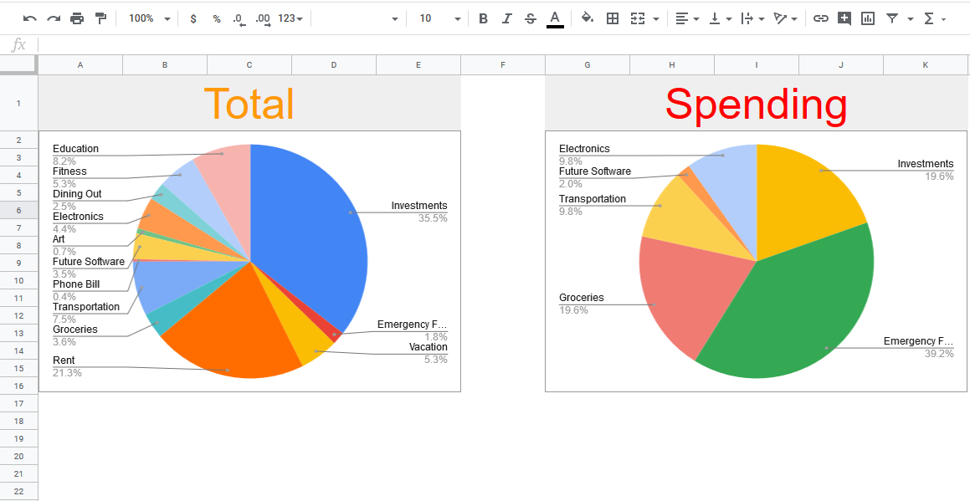Toggle strikethrough formatting
Viewport: 970px width, 501px height.
530,18
